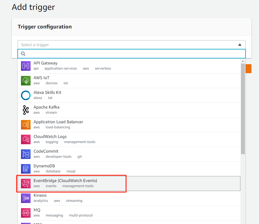Pick the MQ messaging icon
This screenshot has width=259, height=224.
pos(26,213)
